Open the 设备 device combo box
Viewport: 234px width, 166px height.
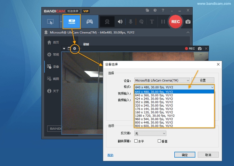(x=162, y=80)
